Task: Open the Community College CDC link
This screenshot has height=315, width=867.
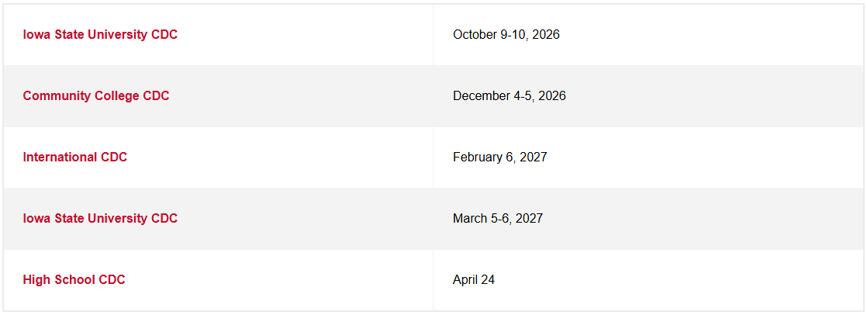Action: point(96,96)
